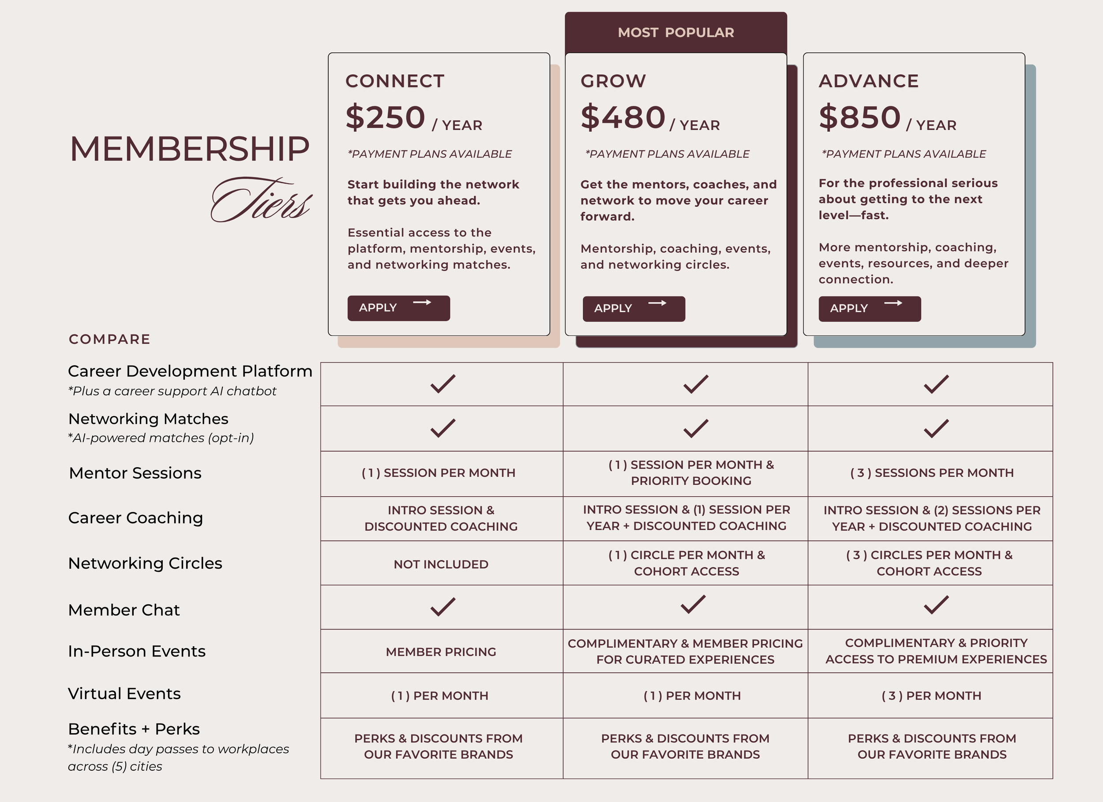Click Advance's (3) Sessions Per Month cell
1103x802 pixels.
tap(930, 474)
